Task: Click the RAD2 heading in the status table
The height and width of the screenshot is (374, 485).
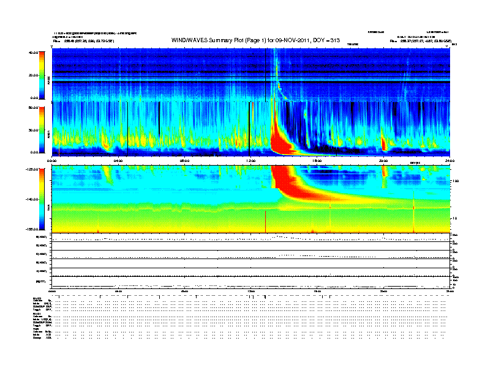Action: (x=37, y=299)
